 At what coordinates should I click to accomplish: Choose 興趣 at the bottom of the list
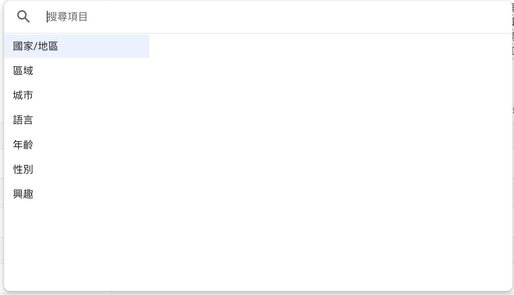(23, 194)
